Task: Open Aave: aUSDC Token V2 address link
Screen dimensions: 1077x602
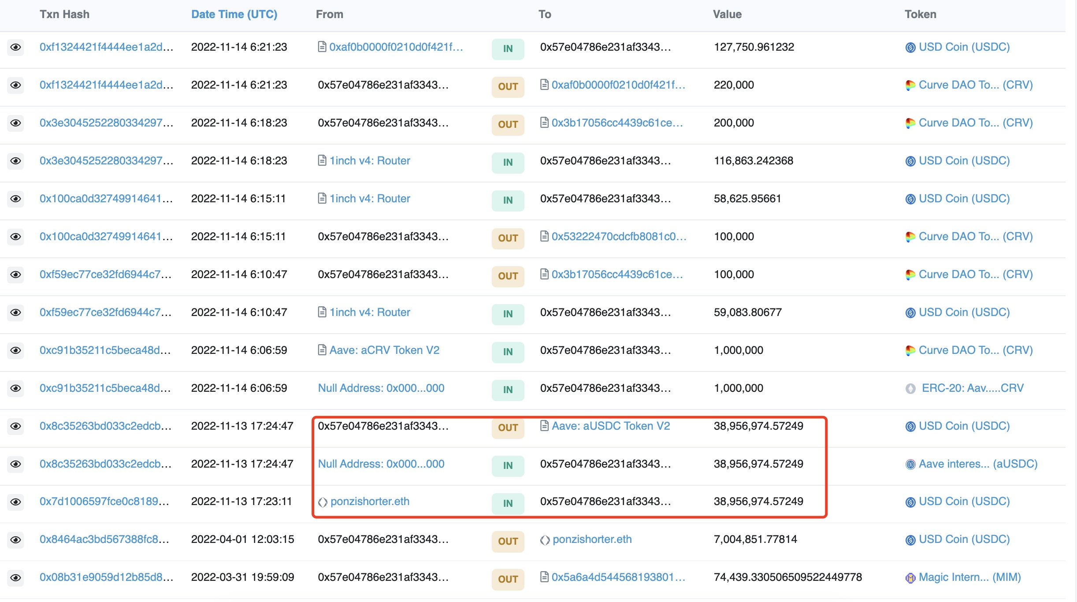Action: click(611, 426)
